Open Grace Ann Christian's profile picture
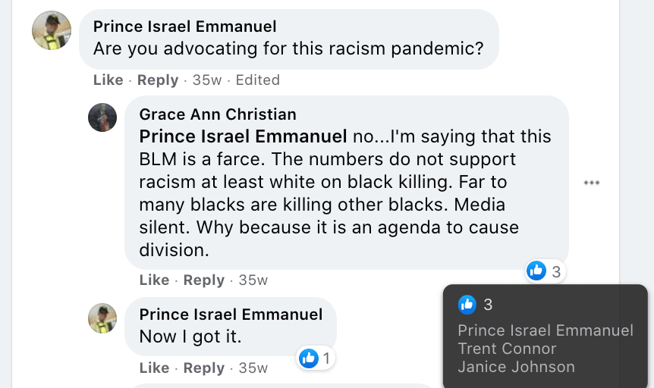 click(x=102, y=117)
